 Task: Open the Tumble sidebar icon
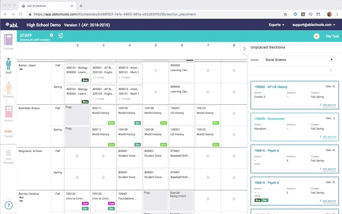click(9, 133)
